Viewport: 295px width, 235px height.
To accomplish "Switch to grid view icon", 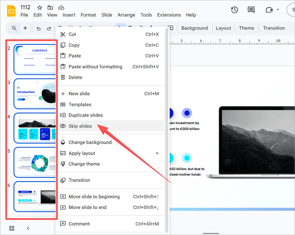I will point(12,228).
